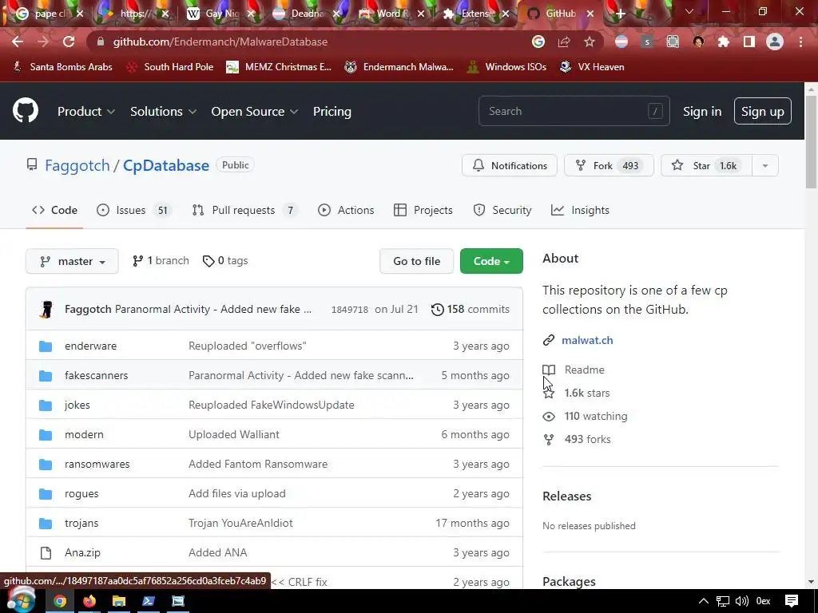Viewport: 818px width, 613px height.
Task: Click the Readme book icon
Action: coord(549,370)
